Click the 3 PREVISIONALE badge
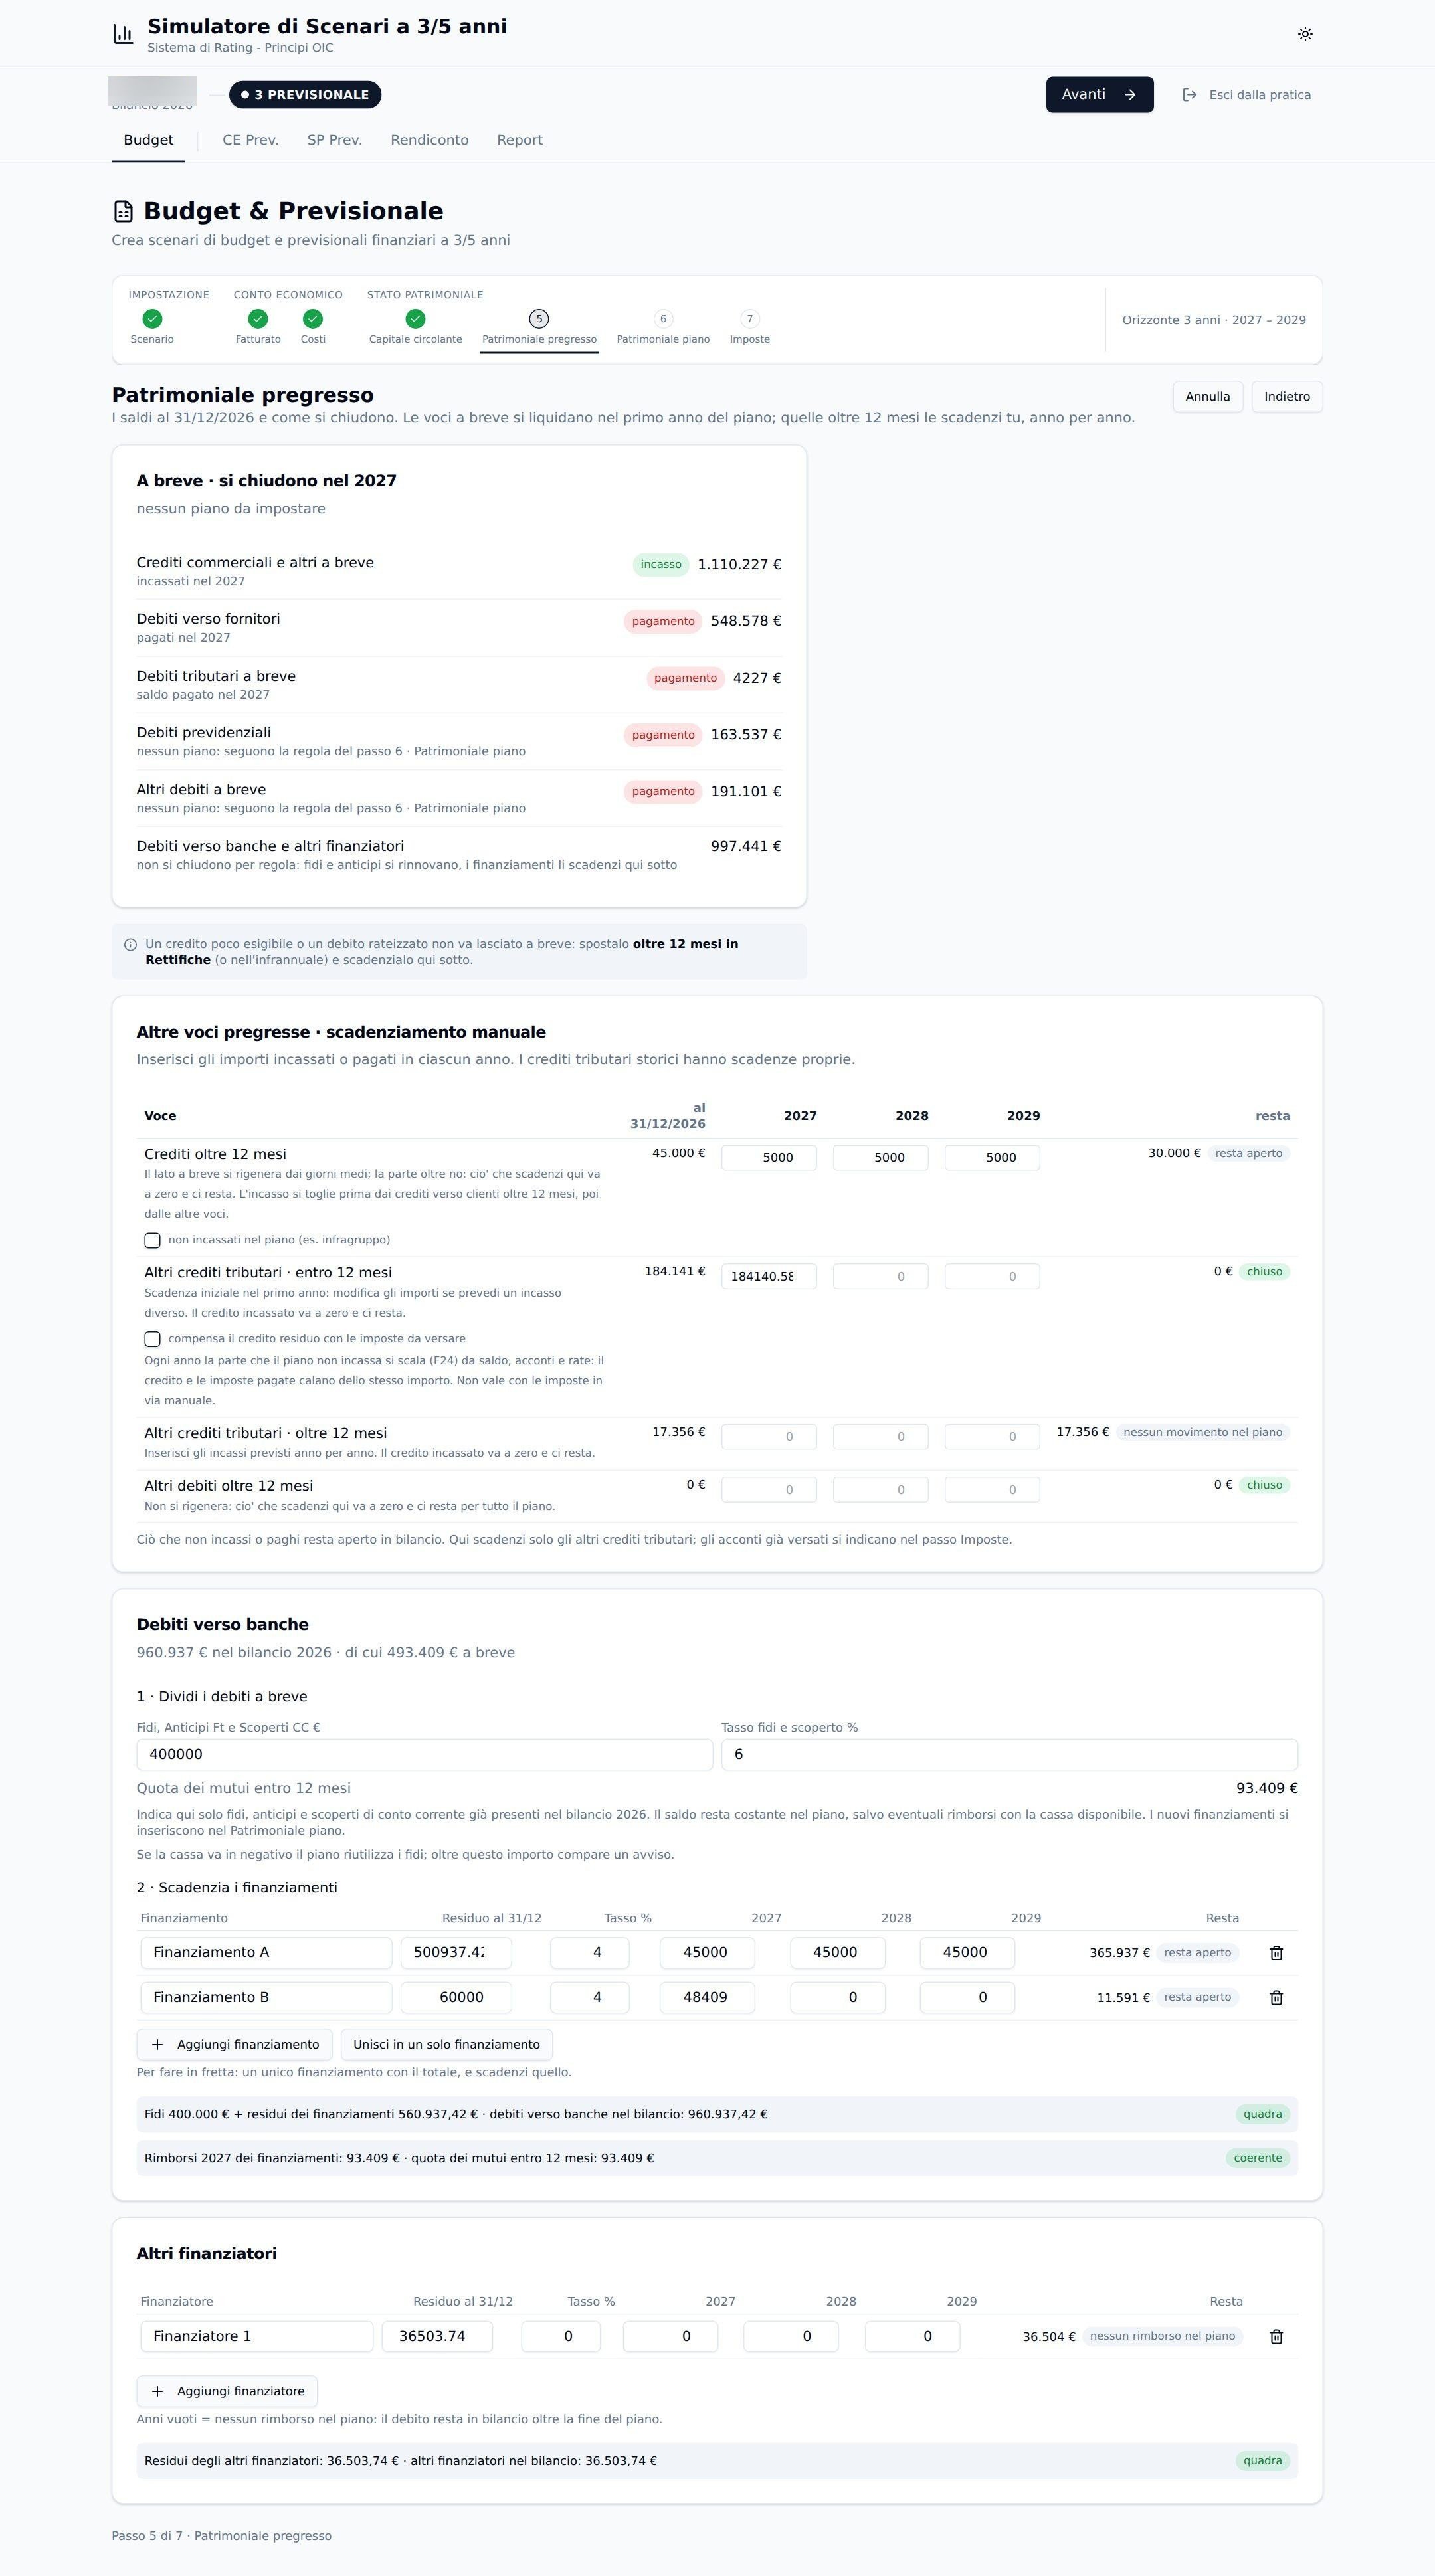Screen dimensions: 1435x2576 tap(305, 95)
